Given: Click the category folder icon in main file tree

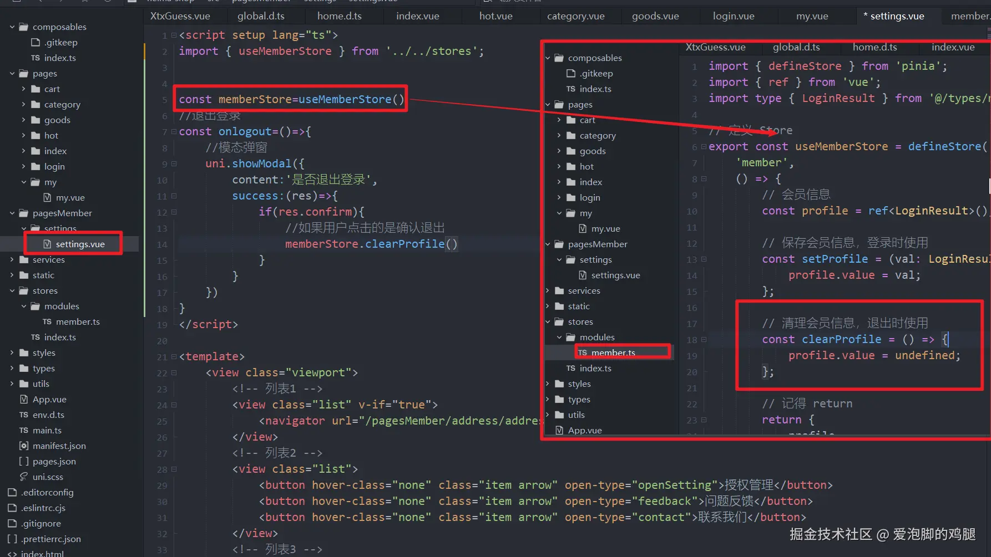Looking at the screenshot, I should click(x=36, y=104).
